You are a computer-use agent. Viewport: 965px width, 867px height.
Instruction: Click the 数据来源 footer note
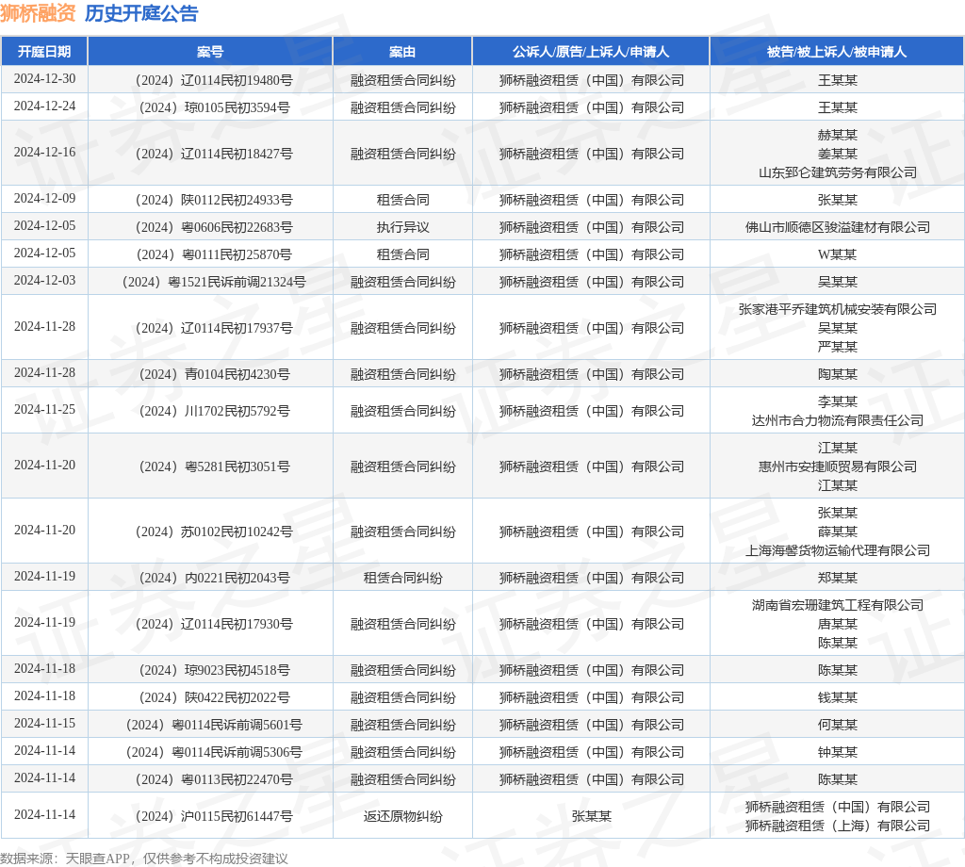144,859
